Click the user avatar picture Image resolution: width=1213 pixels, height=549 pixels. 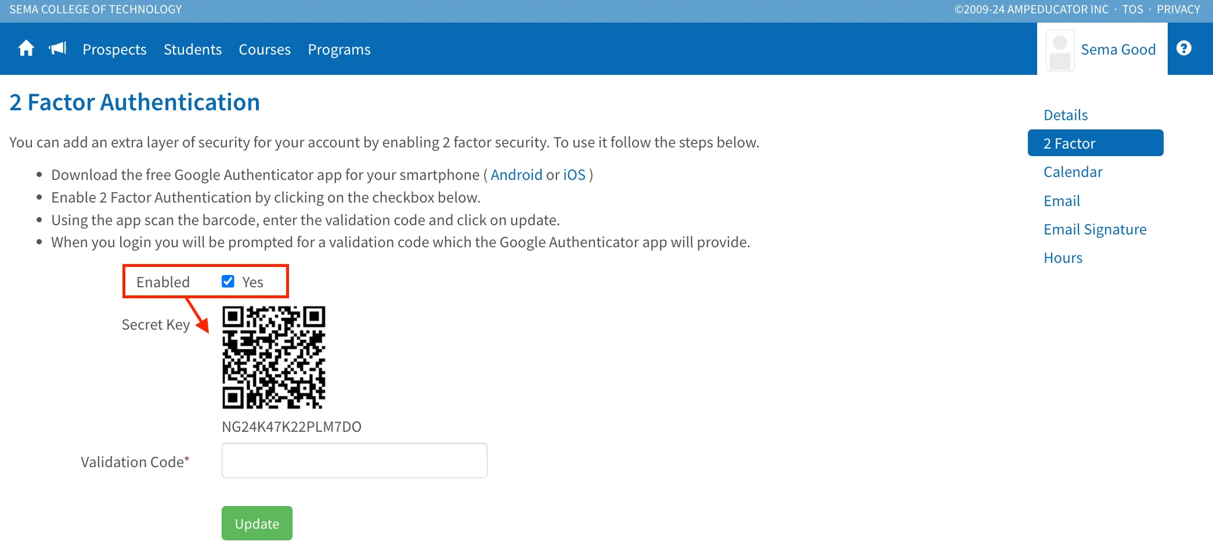click(x=1060, y=50)
